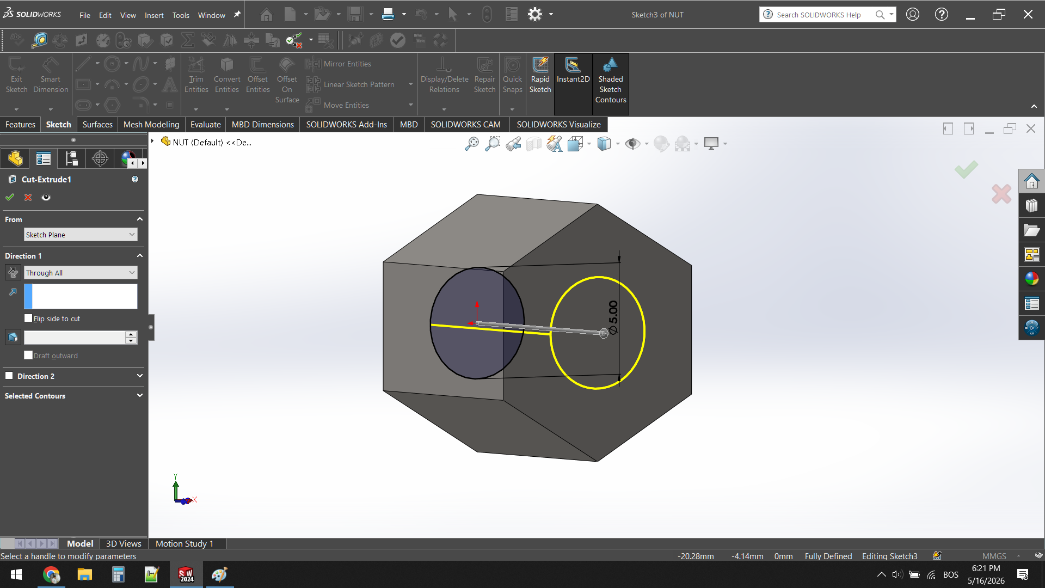Select the Ø5.00 diameter dimension text
Screen dimensions: 1045x588
[613, 317]
